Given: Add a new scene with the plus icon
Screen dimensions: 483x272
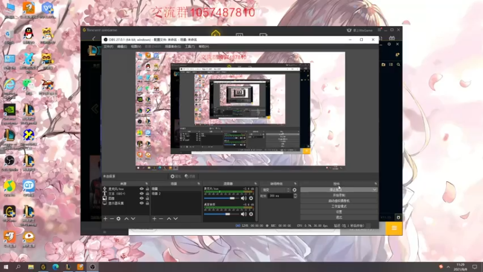Looking at the screenshot, I should tap(155, 219).
